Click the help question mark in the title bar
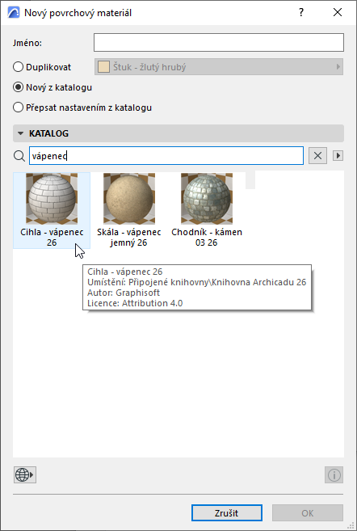Viewport: 357px width, 531px height. (301, 13)
